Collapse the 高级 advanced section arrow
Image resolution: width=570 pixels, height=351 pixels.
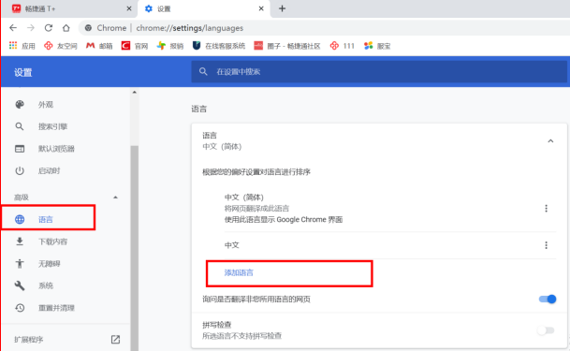115,197
